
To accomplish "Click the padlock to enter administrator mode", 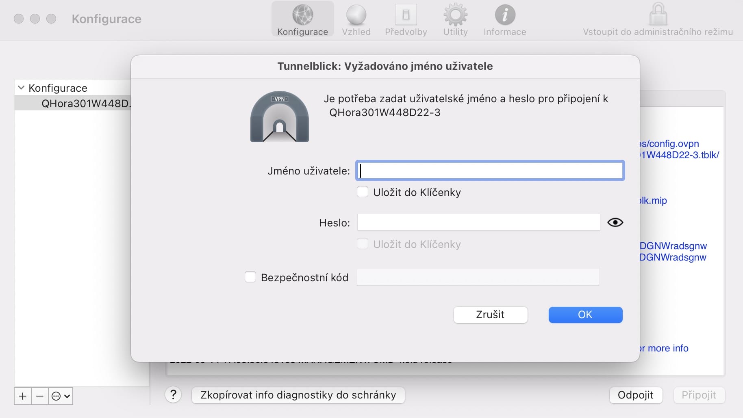I will 658,15.
